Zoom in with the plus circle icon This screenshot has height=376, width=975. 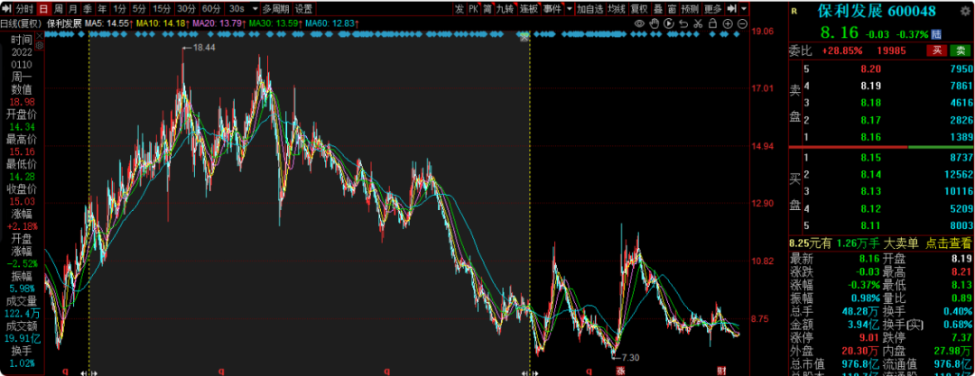(x=728, y=23)
